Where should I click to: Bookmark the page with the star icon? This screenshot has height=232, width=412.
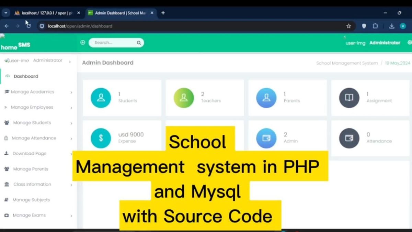(348, 26)
